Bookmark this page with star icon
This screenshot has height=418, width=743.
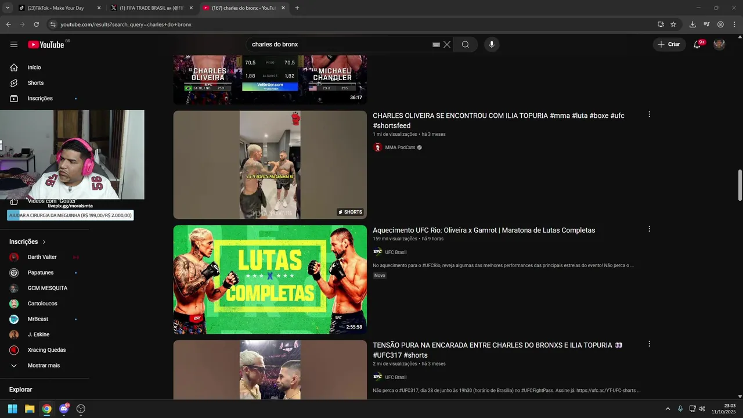pos(673,24)
